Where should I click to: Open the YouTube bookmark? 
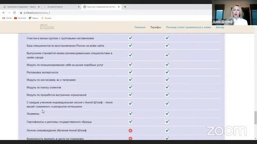coord(20,18)
